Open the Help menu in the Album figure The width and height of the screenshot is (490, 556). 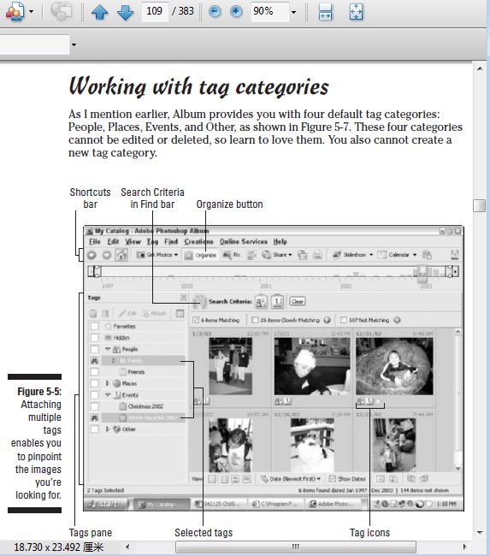click(x=280, y=242)
